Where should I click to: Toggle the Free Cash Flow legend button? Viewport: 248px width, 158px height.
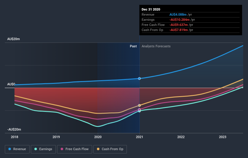75,149
